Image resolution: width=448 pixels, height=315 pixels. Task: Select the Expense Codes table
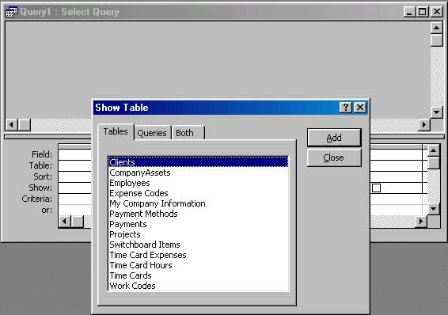click(199, 193)
